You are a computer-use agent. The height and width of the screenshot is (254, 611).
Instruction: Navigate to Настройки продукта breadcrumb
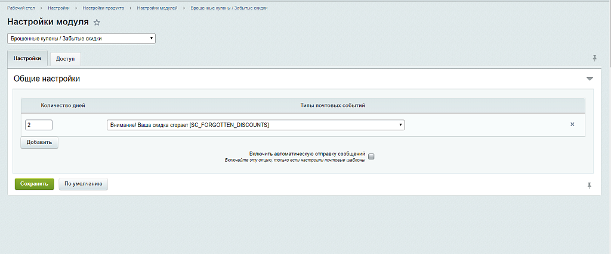click(103, 8)
